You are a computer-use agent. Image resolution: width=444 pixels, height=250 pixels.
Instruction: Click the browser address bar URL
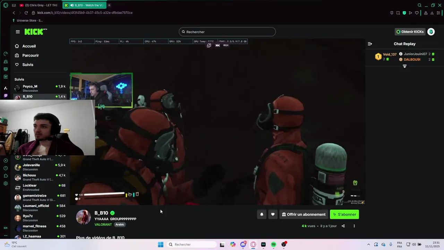pyautogui.click(x=85, y=13)
